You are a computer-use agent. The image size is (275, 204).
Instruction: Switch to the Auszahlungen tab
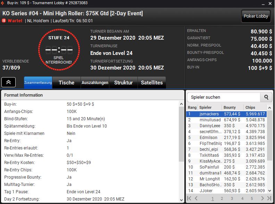tap(95, 83)
